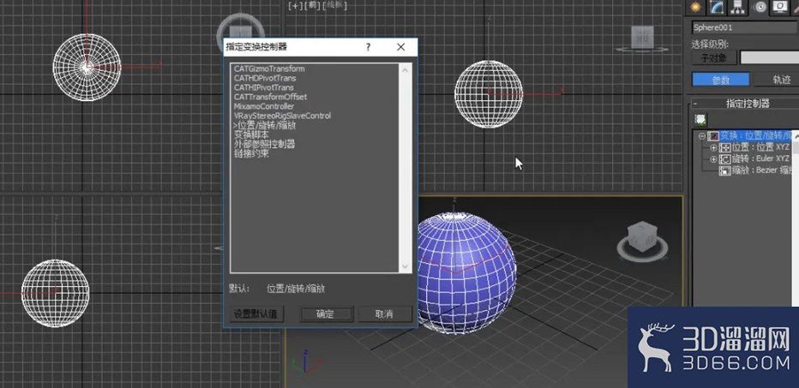
Task: Expand the 旋转 : Euler XYZ node
Action: pos(713,159)
